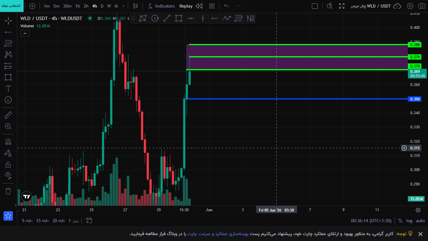
Task: Toggle stay-in-drawing-mode pencil lock
Action: coord(8,153)
